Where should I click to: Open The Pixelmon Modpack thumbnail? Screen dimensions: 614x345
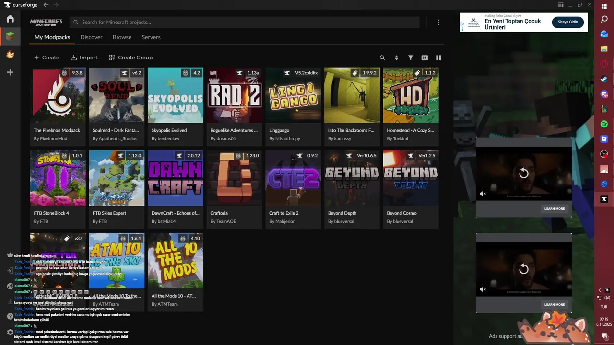click(58, 95)
